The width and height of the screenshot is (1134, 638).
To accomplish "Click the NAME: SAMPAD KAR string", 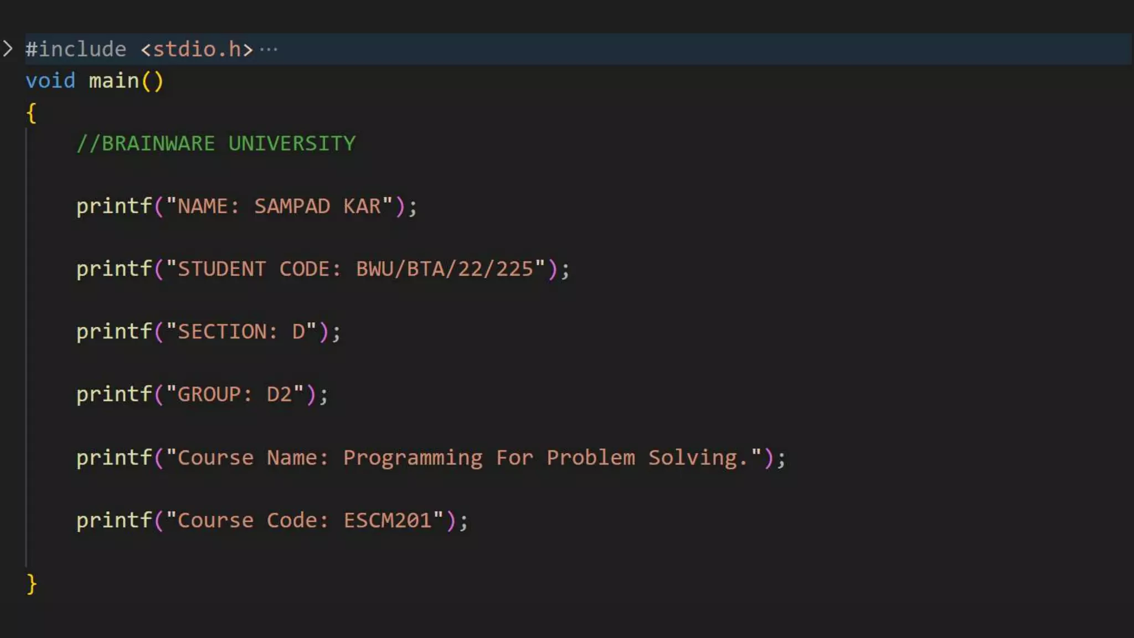I will 279,206.
